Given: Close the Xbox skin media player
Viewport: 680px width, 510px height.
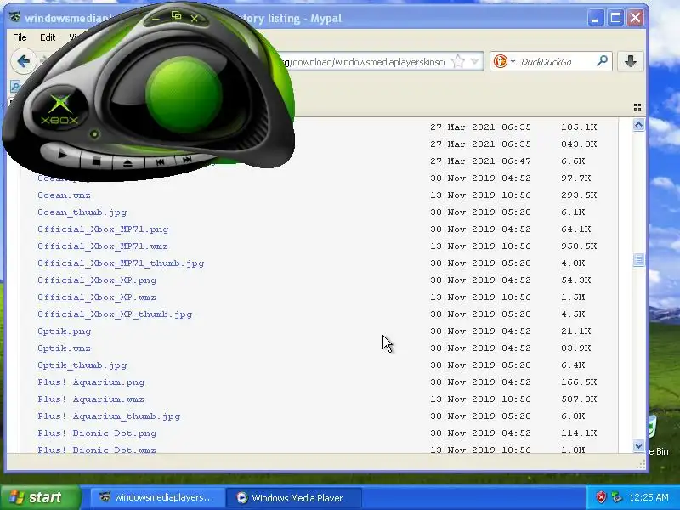Looking at the screenshot, I should coord(195,19).
